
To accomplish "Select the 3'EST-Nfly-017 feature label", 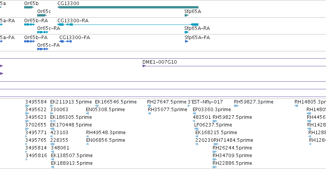I will [x=205, y=102].
